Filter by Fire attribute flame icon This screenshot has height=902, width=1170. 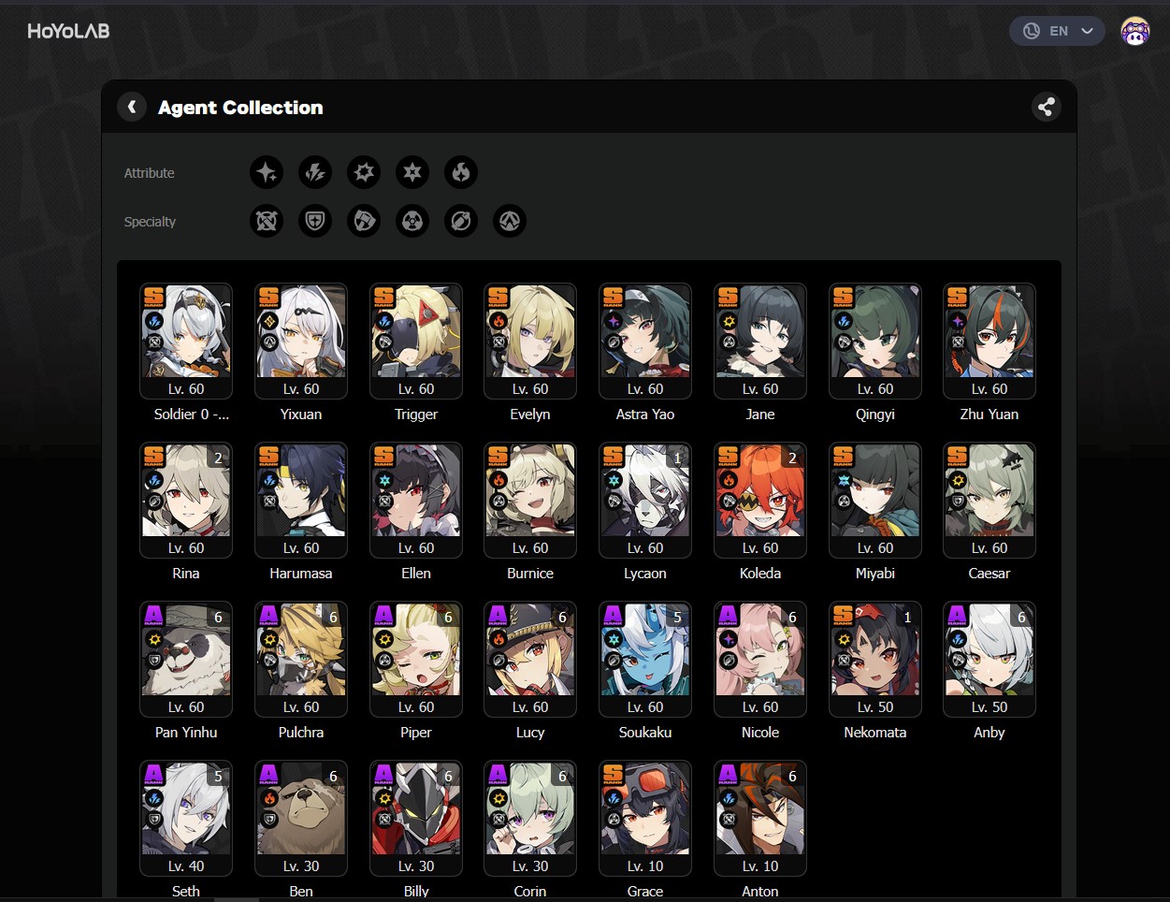coord(461,172)
